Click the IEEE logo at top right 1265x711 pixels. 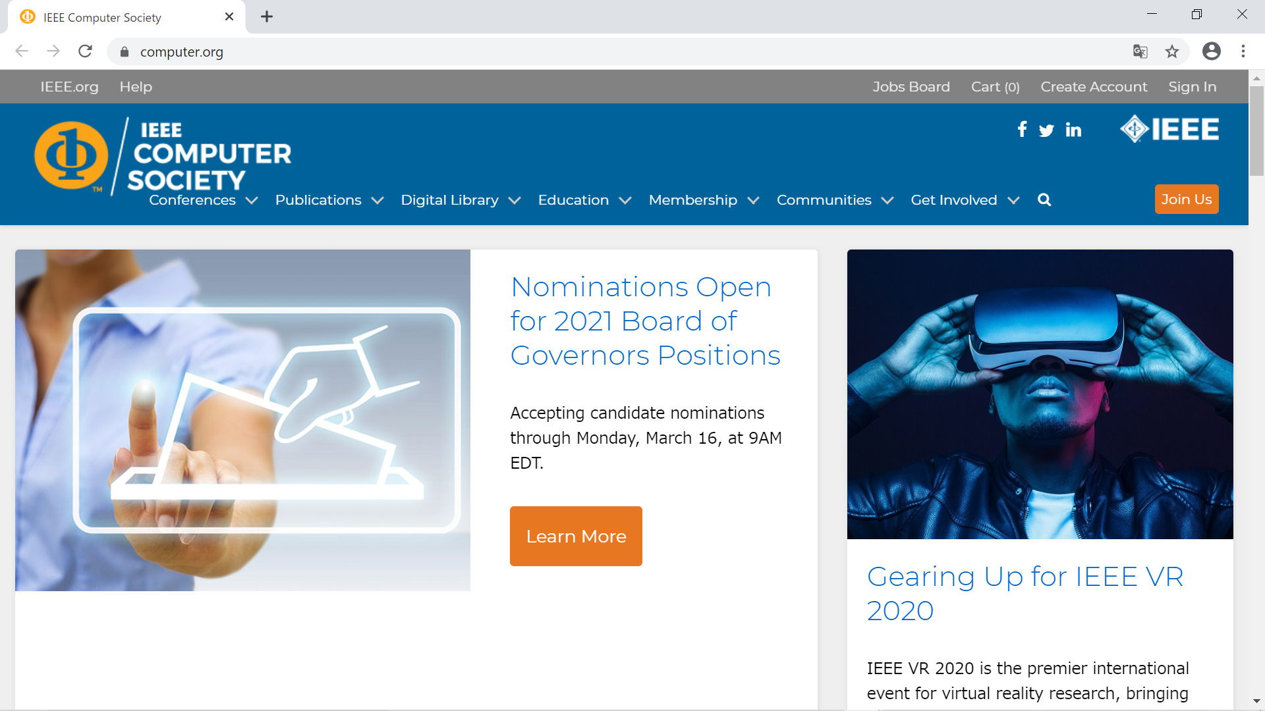(x=1169, y=129)
